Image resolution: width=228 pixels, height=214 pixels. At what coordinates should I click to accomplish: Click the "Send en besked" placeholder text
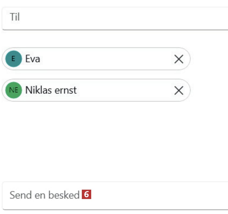point(44,195)
